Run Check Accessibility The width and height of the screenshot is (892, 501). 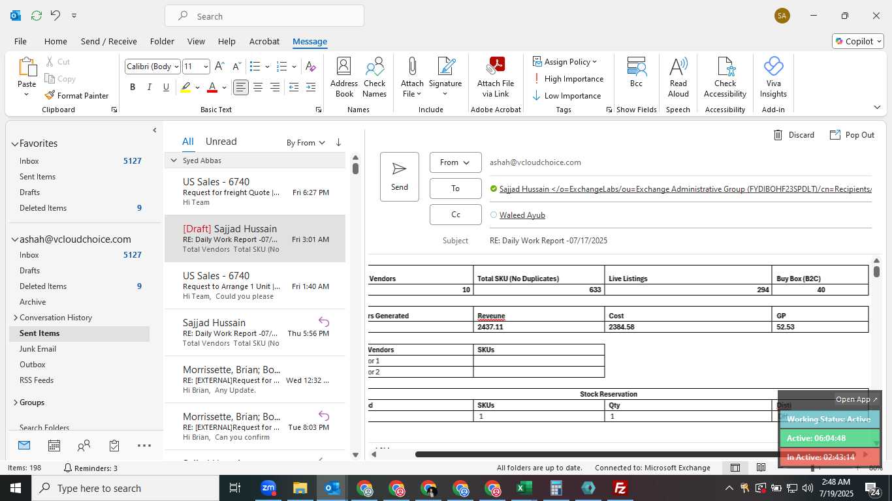[725, 78]
